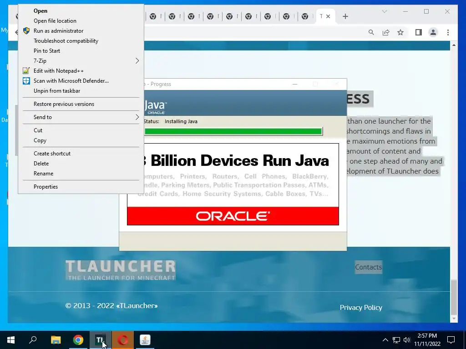
Task: Choose Open in the context menu
Action: click(41, 11)
